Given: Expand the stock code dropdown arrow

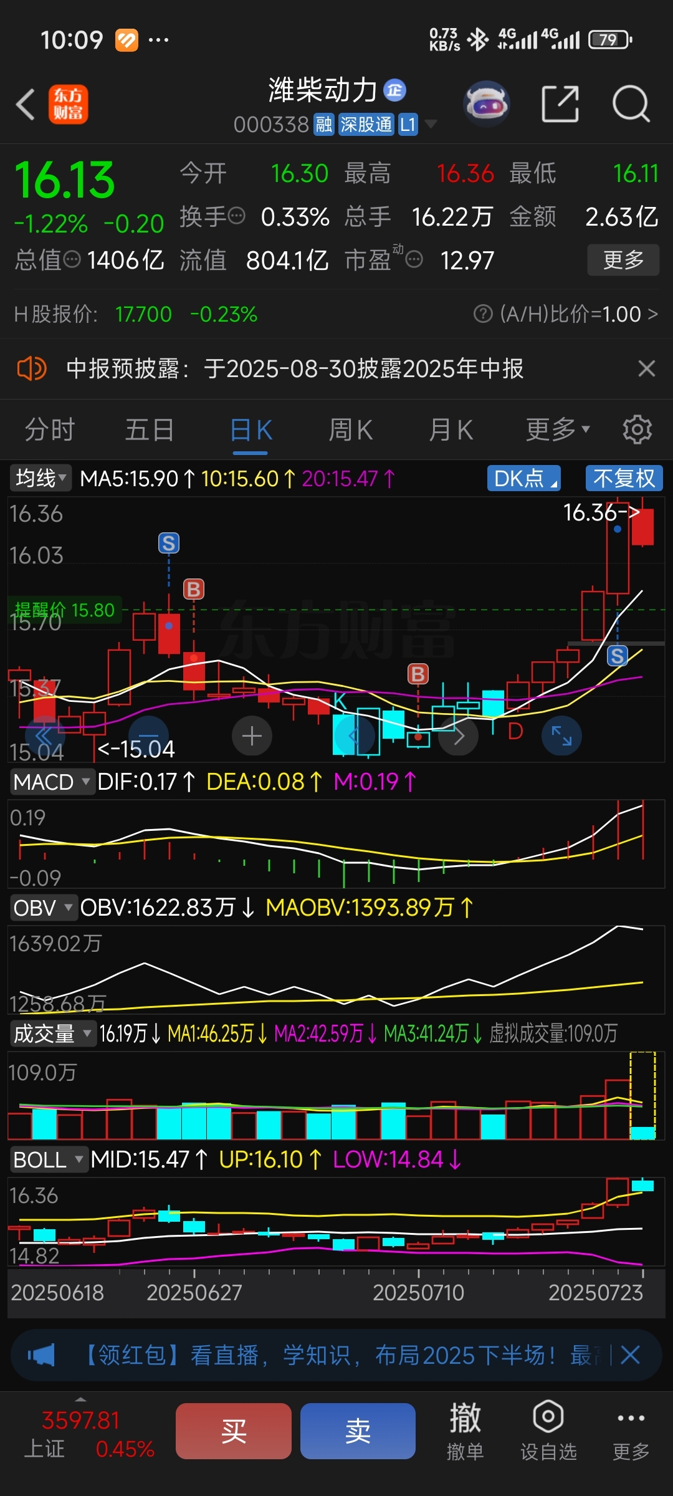Looking at the screenshot, I should point(431,124).
